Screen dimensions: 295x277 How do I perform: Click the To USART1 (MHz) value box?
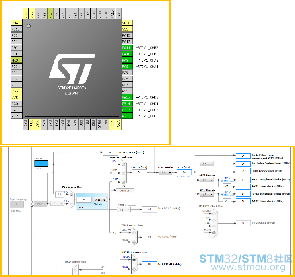point(243,223)
